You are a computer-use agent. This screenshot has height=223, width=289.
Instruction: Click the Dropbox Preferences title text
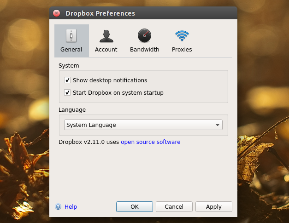(x=100, y=13)
